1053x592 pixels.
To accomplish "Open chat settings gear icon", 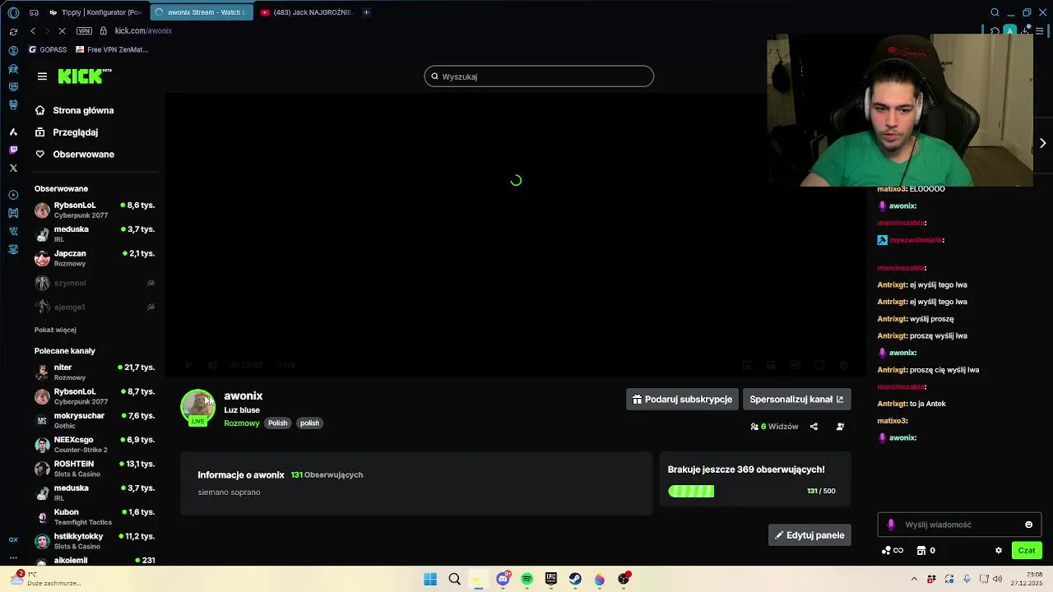I will [999, 551].
